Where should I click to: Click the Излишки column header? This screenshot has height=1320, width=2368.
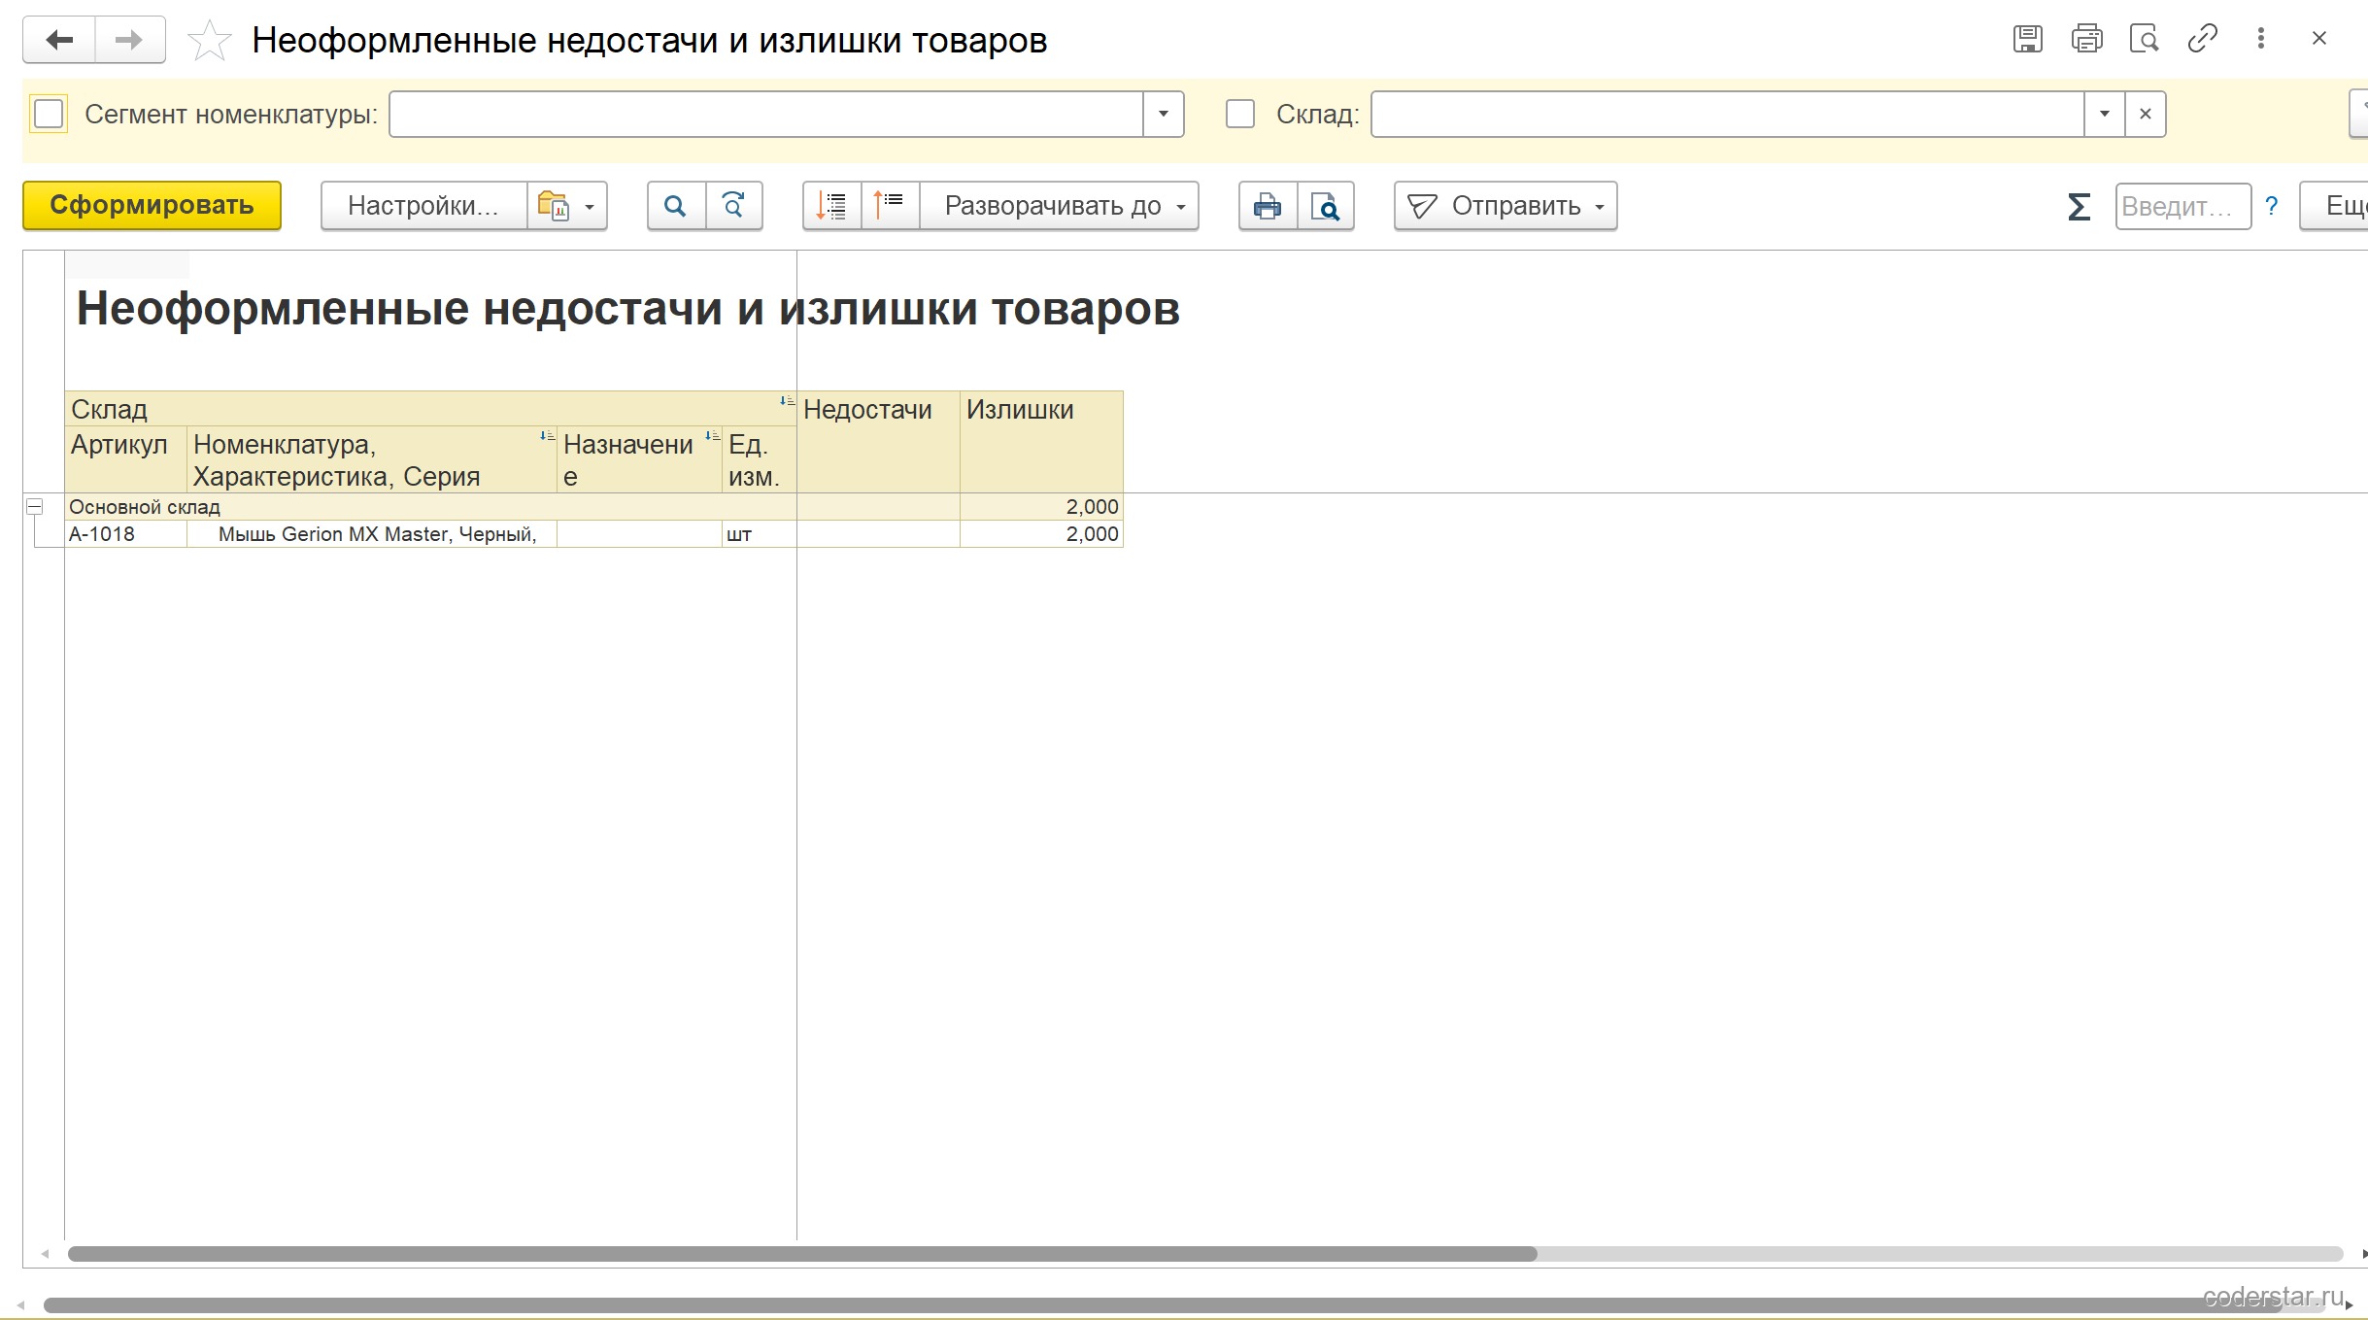pyautogui.click(x=1041, y=441)
